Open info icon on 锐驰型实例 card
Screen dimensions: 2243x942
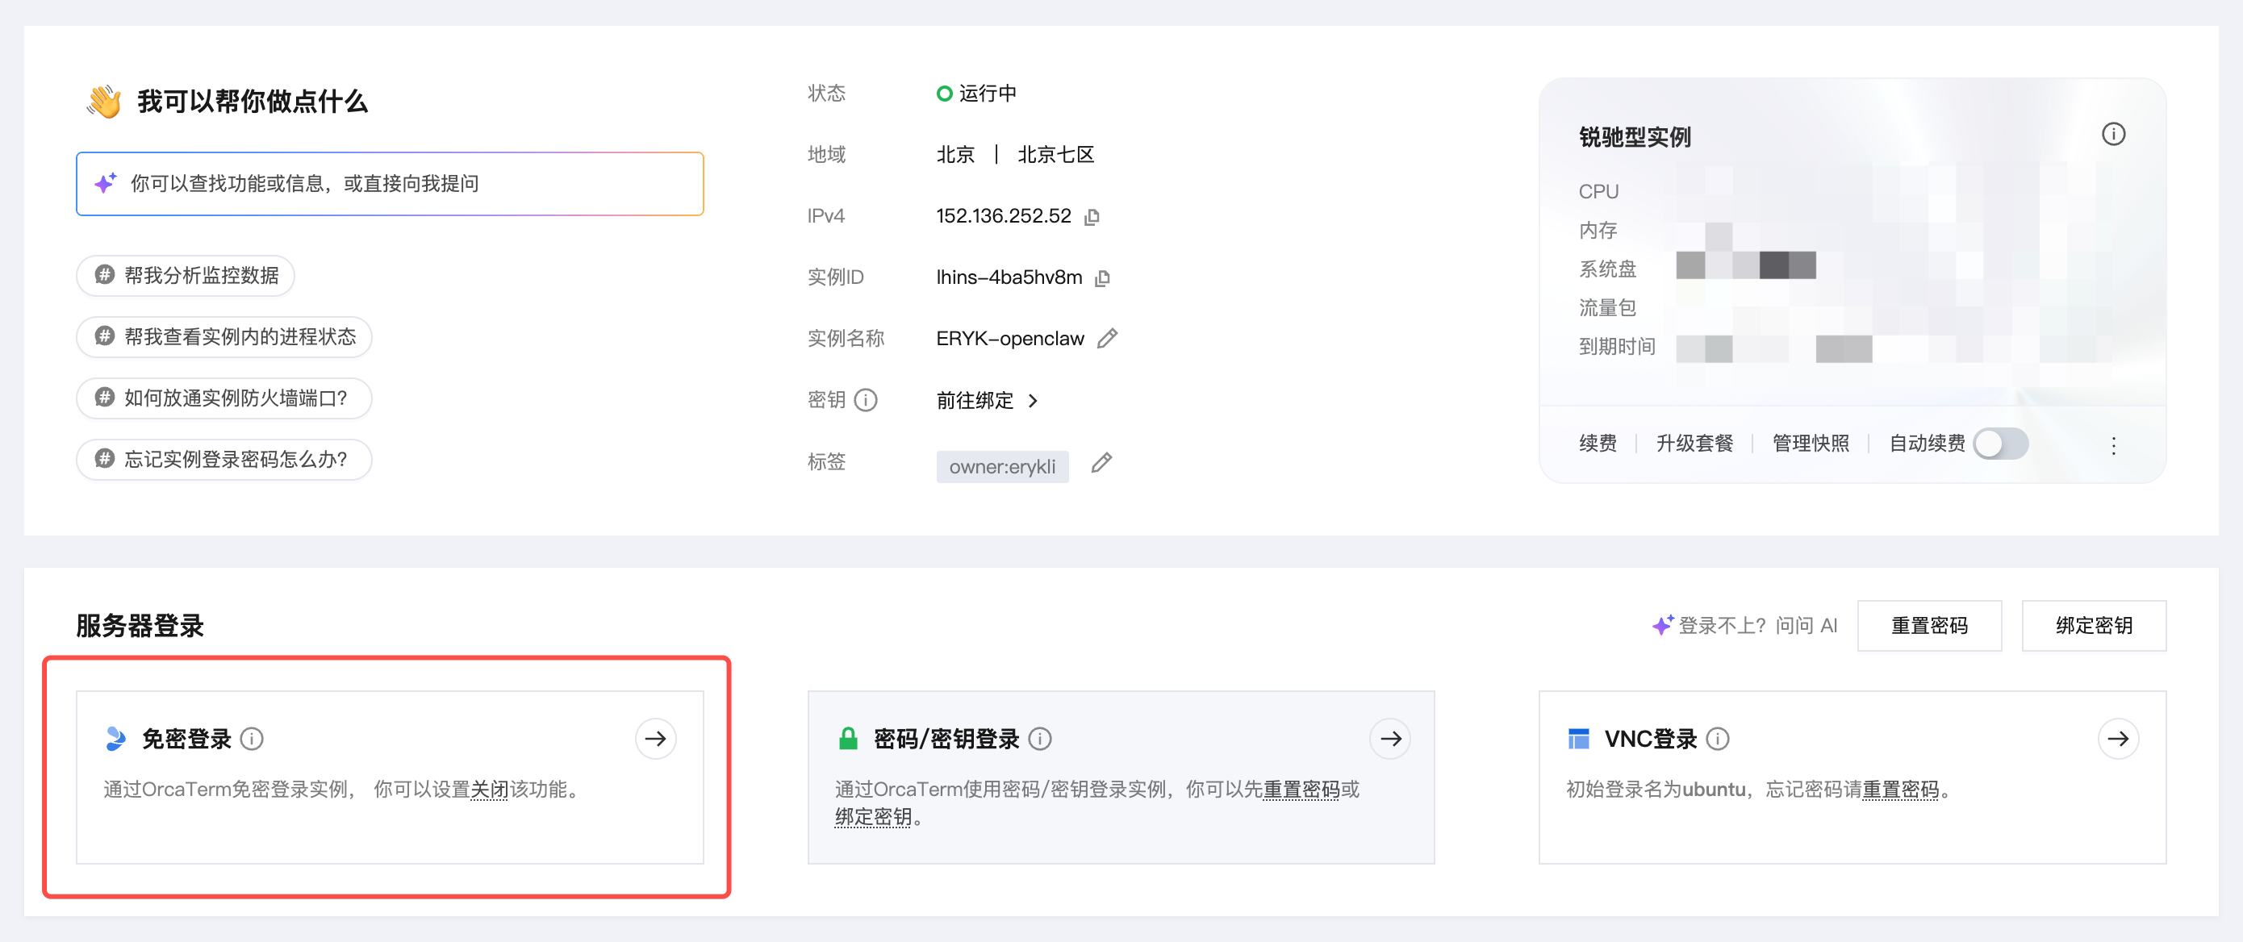coord(2113,134)
